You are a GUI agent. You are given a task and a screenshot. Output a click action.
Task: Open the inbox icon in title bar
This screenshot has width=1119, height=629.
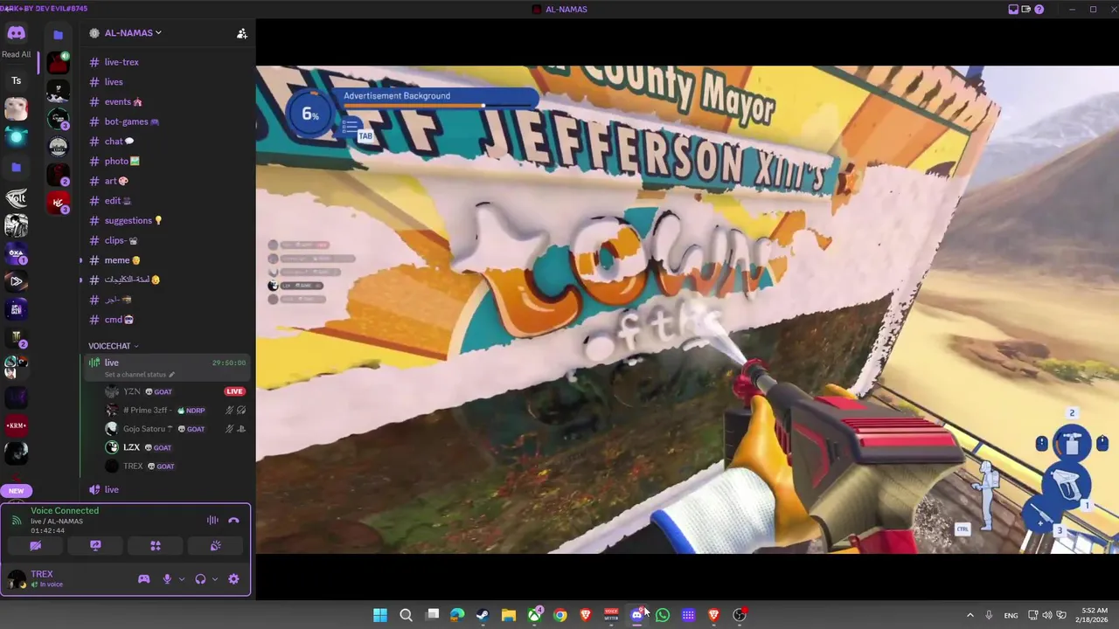pyautogui.click(x=1014, y=10)
